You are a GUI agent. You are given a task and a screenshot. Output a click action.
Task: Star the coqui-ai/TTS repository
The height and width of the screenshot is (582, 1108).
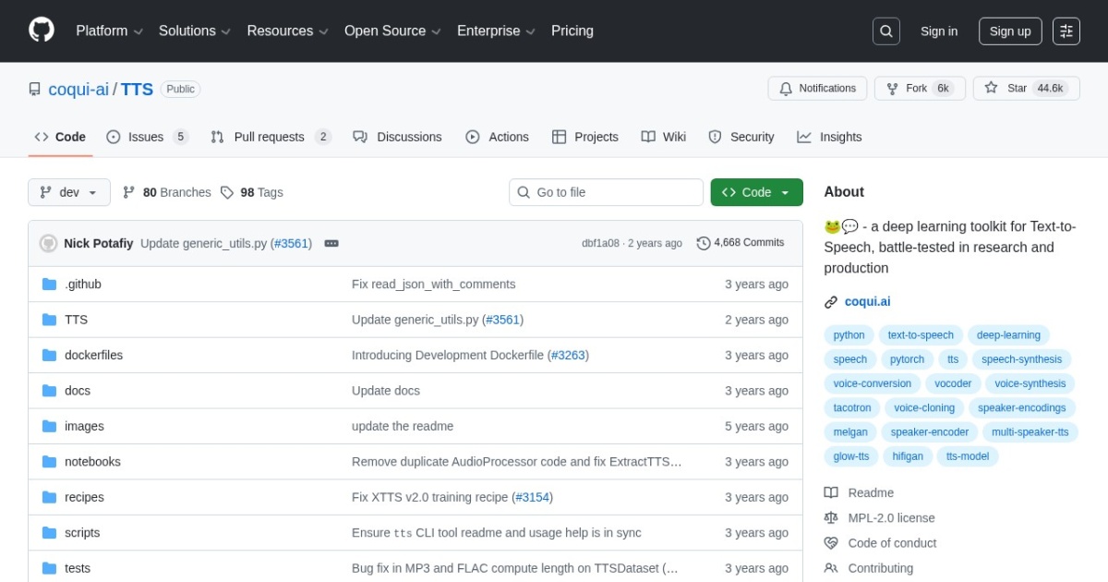coord(1026,89)
